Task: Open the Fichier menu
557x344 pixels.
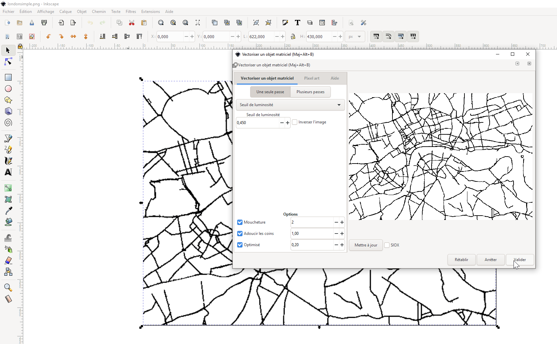Action: pyautogui.click(x=9, y=11)
